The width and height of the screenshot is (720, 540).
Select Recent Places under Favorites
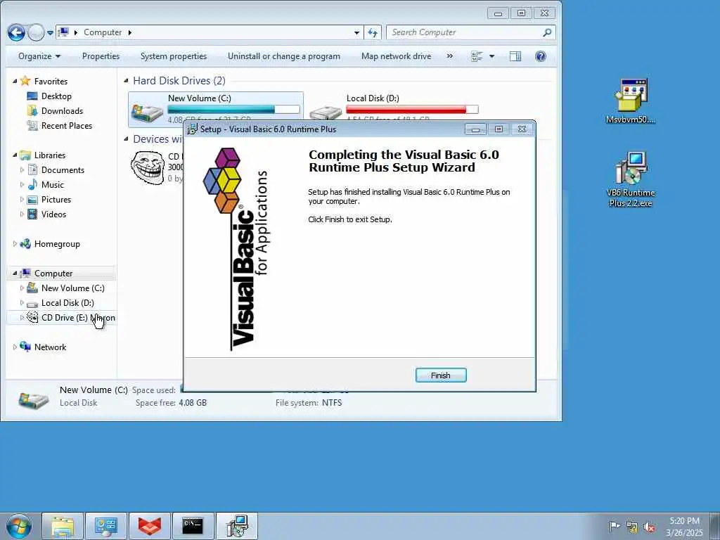[x=67, y=125]
